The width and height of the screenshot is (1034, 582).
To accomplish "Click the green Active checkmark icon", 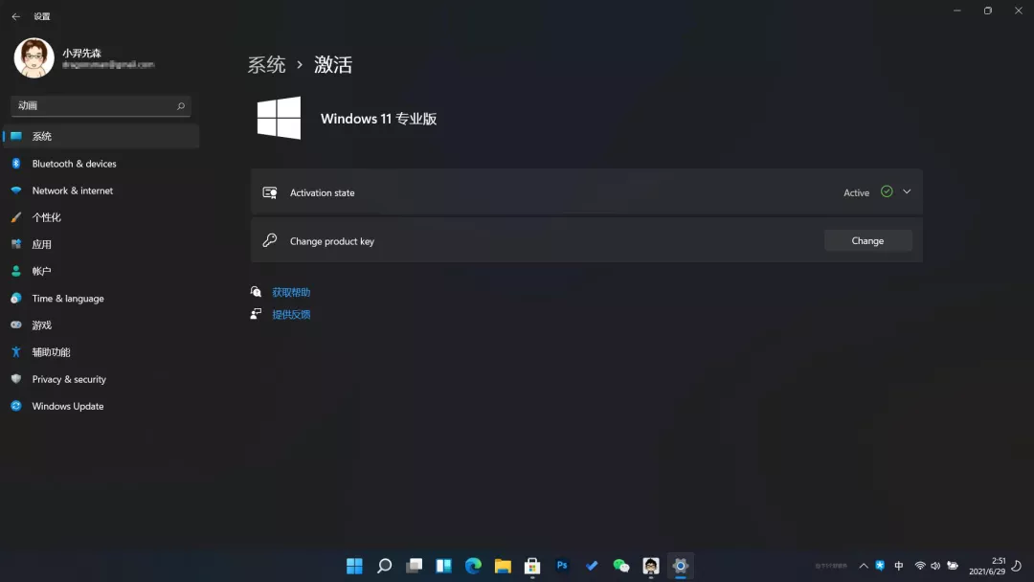I will pyautogui.click(x=887, y=191).
